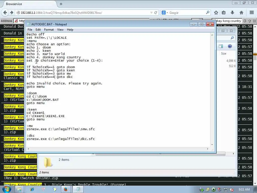
Task: Open the browser hamburger menu
Action: 252,13
